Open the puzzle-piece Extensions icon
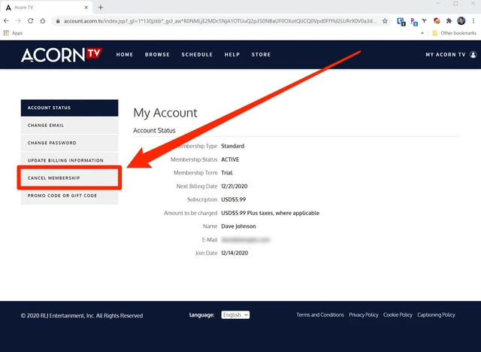This screenshot has height=352, width=481. coord(449,21)
